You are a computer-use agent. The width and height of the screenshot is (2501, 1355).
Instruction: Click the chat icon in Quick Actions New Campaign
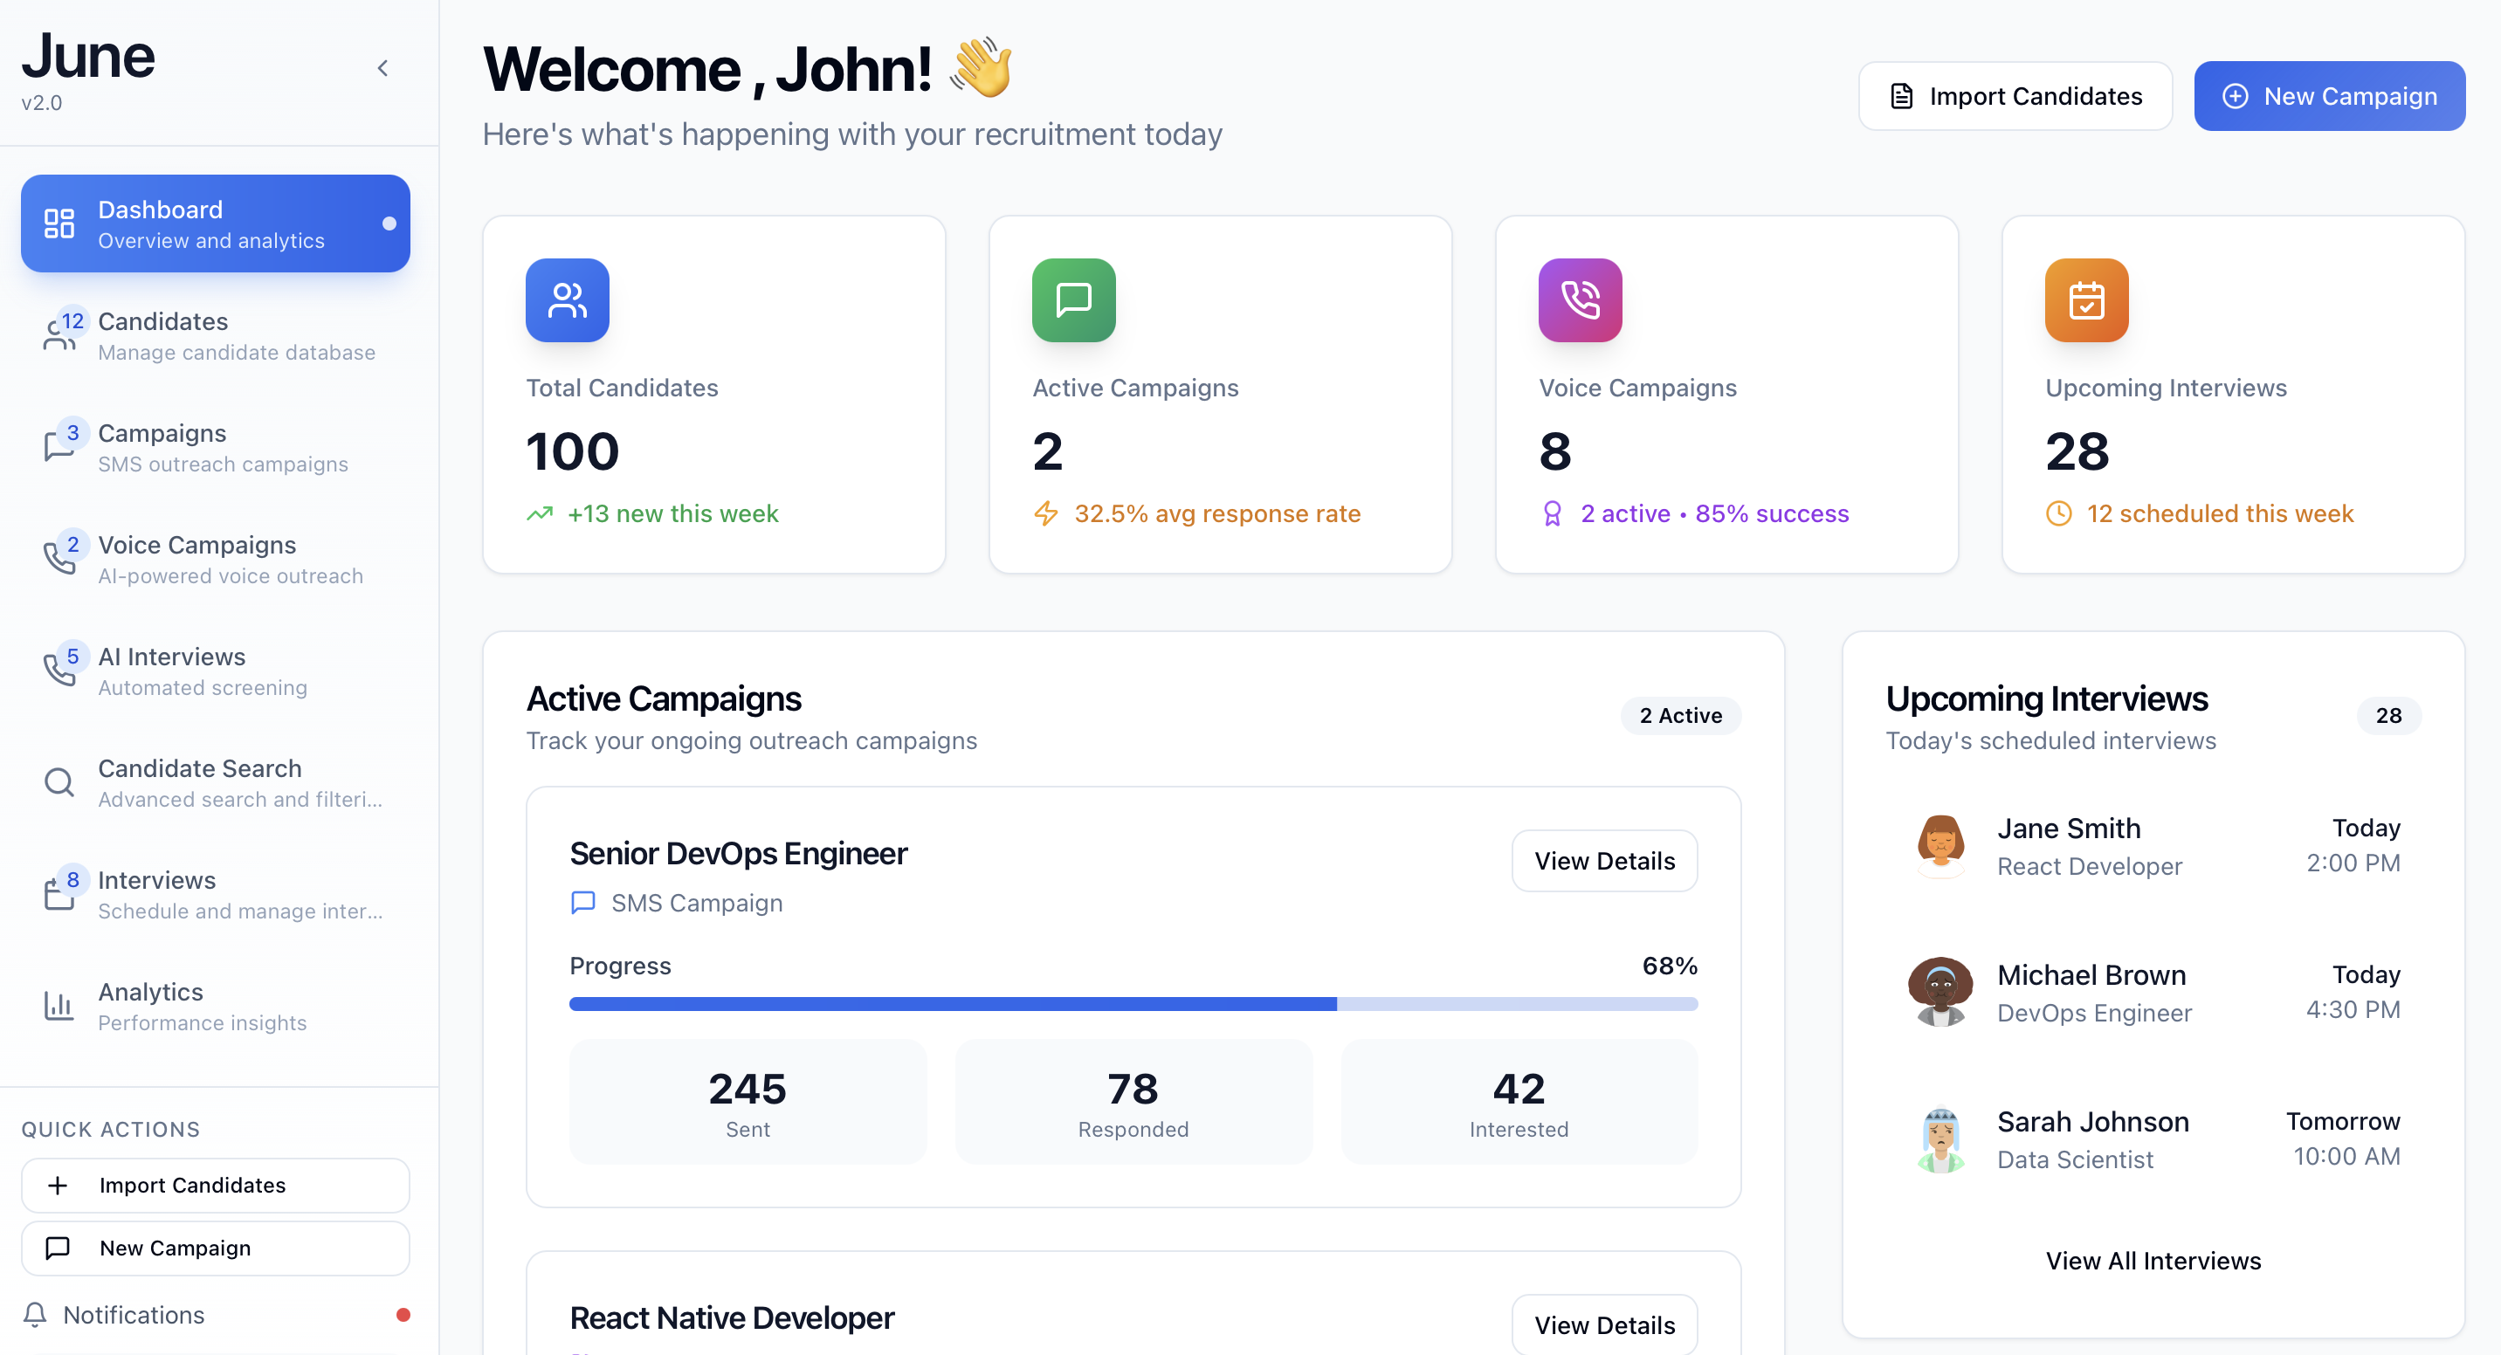point(58,1248)
